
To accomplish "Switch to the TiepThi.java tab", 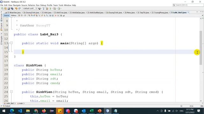I will coord(144,13).
